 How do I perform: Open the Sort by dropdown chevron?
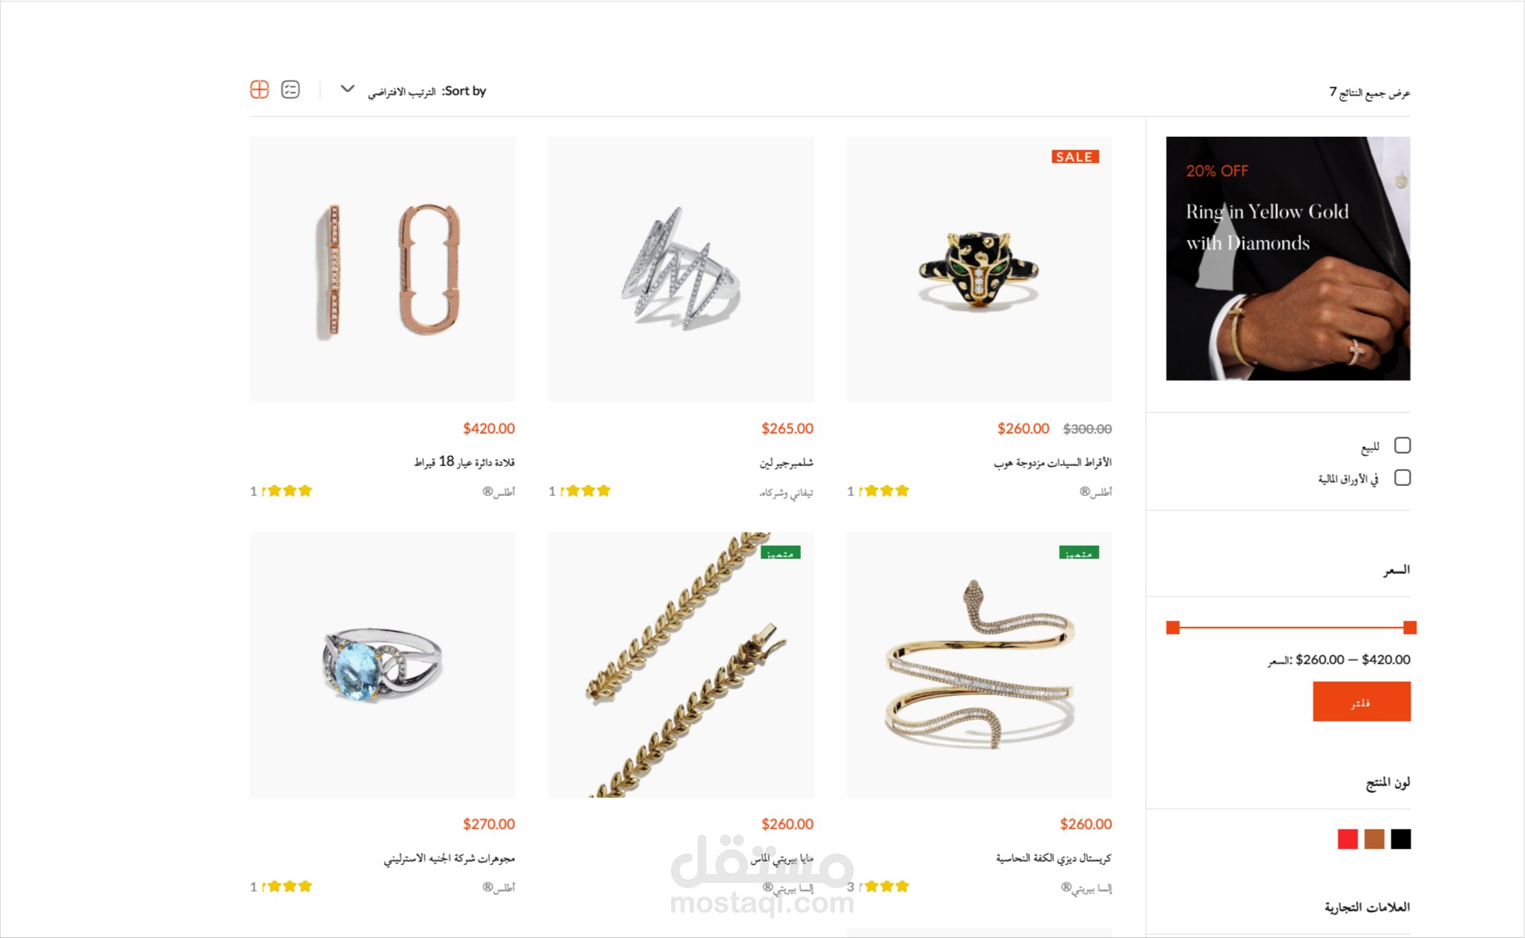point(347,89)
